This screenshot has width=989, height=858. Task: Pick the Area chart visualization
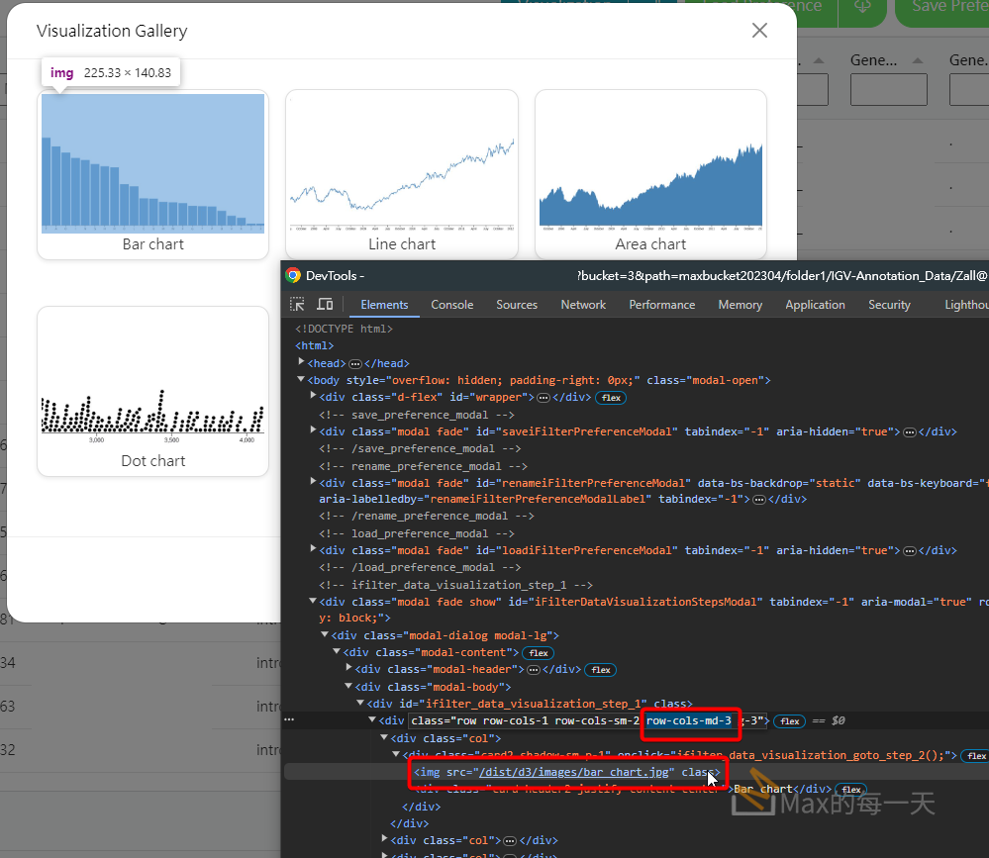tap(650, 175)
